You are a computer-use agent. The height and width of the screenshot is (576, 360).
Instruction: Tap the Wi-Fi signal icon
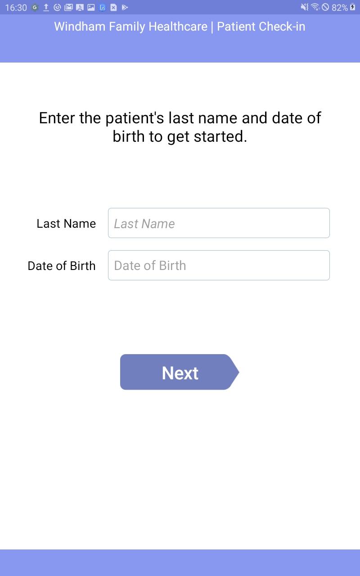pos(315,7)
